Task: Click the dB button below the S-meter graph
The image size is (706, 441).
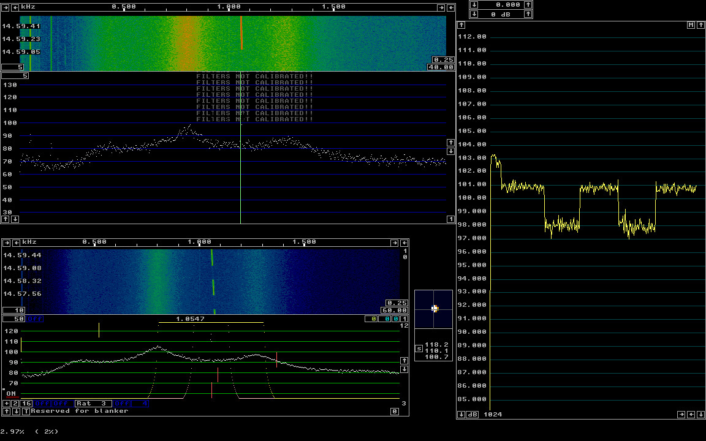Action: (x=473, y=415)
